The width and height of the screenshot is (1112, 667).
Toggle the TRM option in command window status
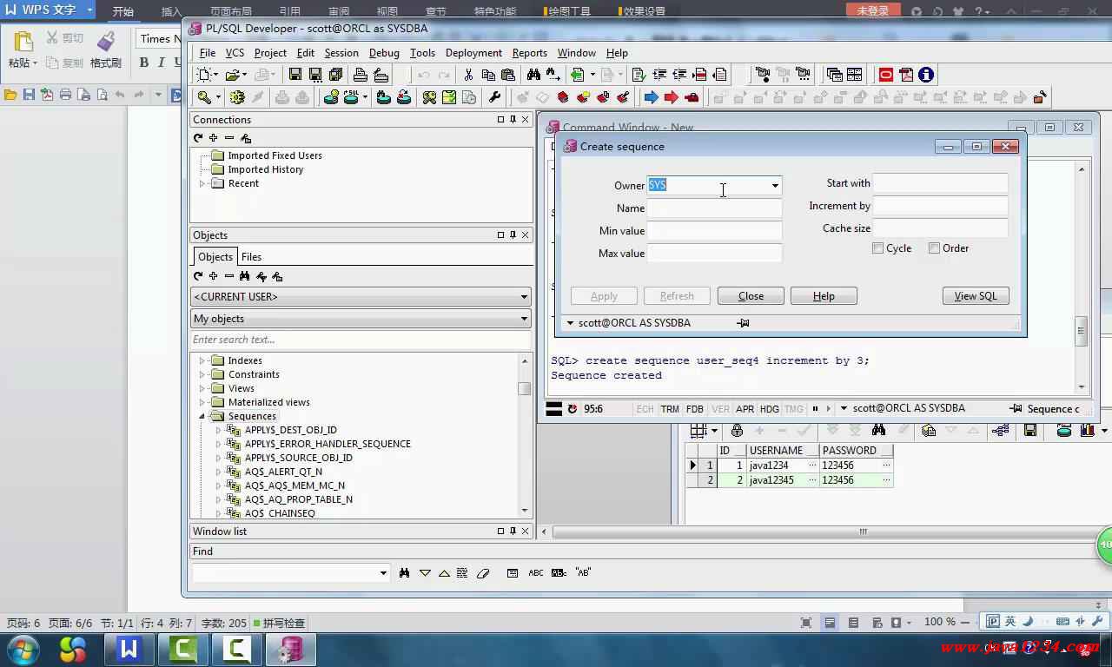click(x=670, y=409)
